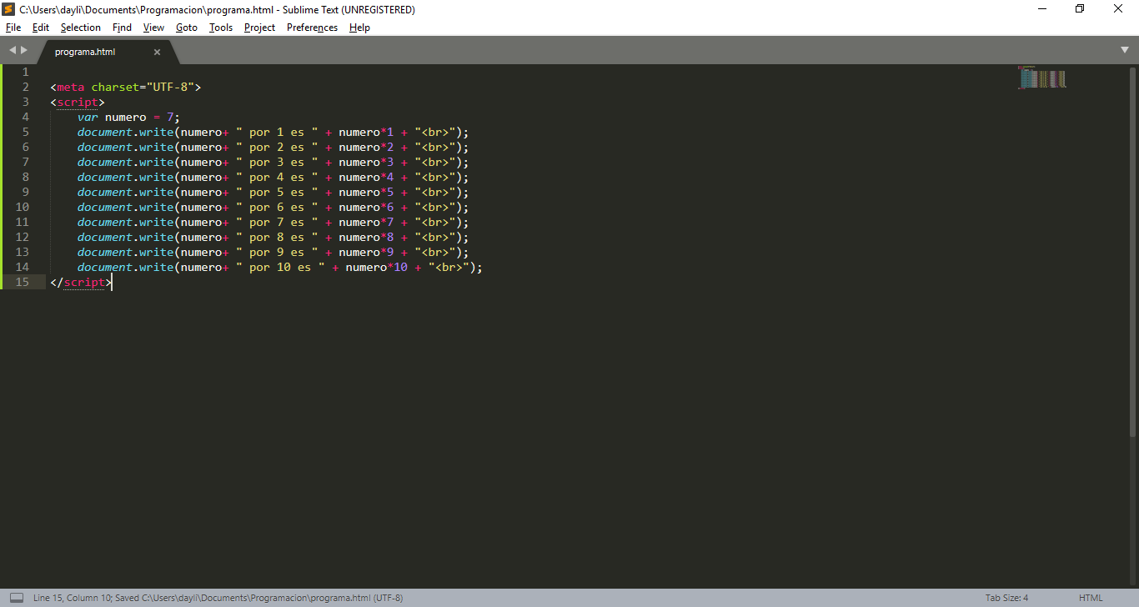
Task: Open the Help menu
Action: [x=359, y=28]
